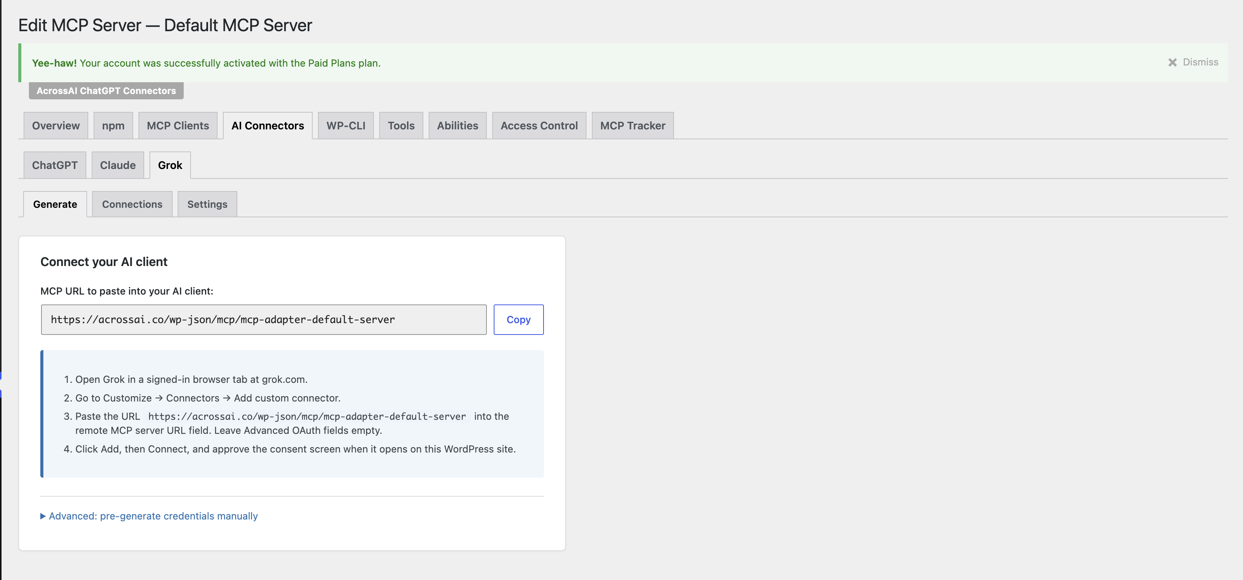Focus the MCP URL input field
The height and width of the screenshot is (580, 1243).
[264, 320]
